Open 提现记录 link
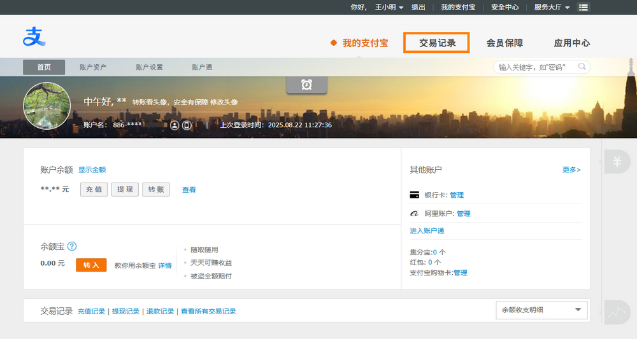Image resolution: width=637 pixels, height=339 pixels. click(125, 312)
